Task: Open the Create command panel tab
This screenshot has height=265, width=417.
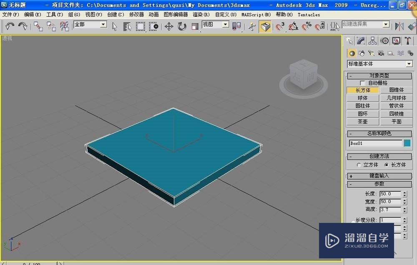Action: (x=349, y=41)
